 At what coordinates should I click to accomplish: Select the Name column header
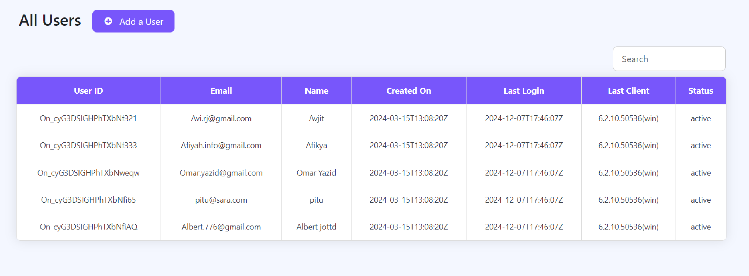point(316,91)
